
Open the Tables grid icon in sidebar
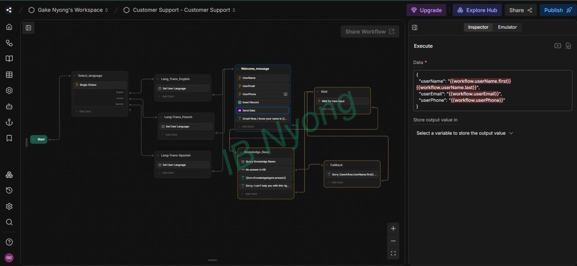pyautogui.click(x=9, y=74)
